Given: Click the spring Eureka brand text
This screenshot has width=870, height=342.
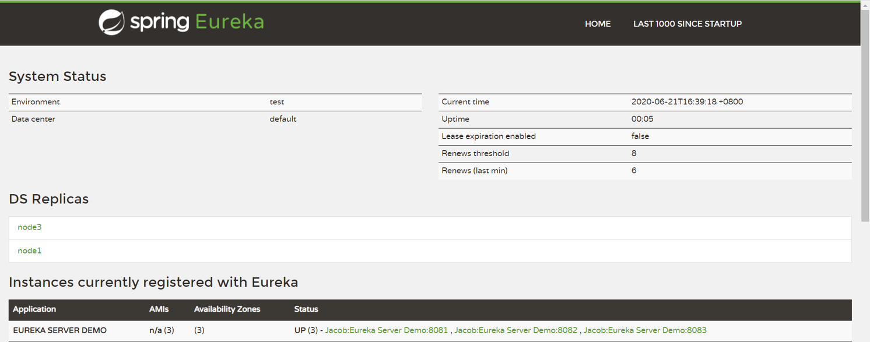Looking at the screenshot, I should coord(197,22).
